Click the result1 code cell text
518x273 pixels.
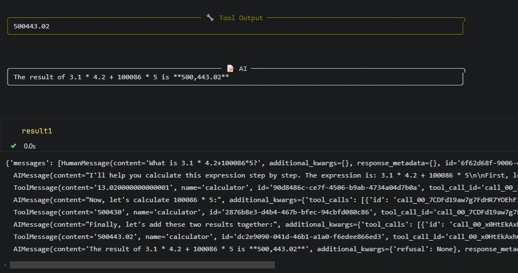pos(37,131)
